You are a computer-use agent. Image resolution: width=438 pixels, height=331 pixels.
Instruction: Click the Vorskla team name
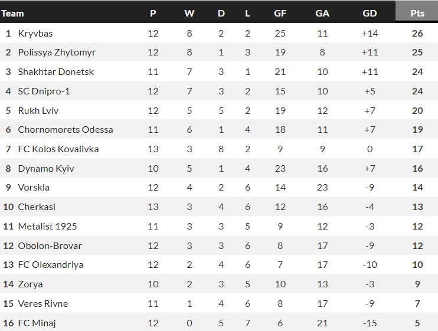pyautogui.click(x=34, y=188)
